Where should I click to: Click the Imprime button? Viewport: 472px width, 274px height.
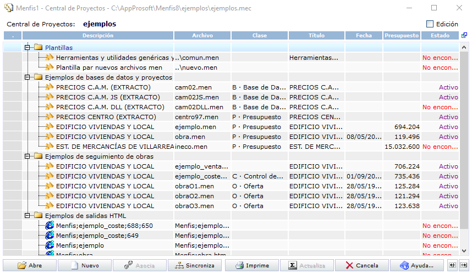click(251, 265)
